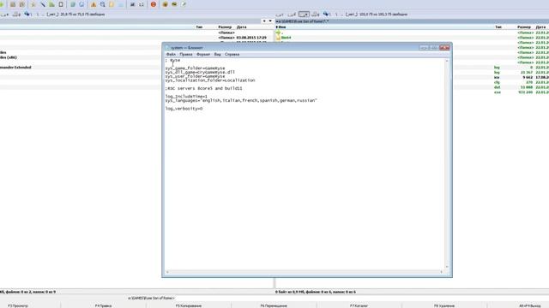
Task: Select the cfg file row in right panel
Action: 501,82
